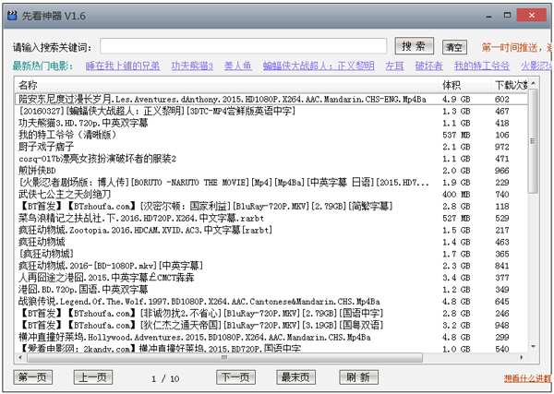Select row 横冲直撞好莱坞.Hollywood.Adventures.2015.BD1080P
Image resolution: width=554 pixels, height=394 pixels.
coord(271,337)
